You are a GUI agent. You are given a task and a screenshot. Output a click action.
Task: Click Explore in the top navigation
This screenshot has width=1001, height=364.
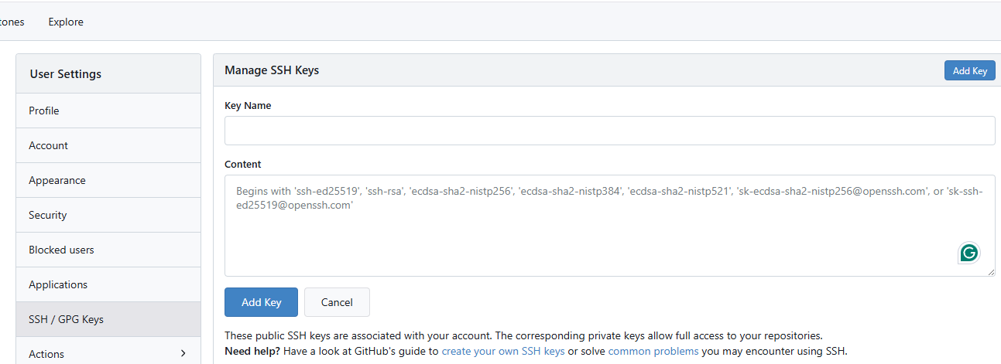tap(66, 22)
